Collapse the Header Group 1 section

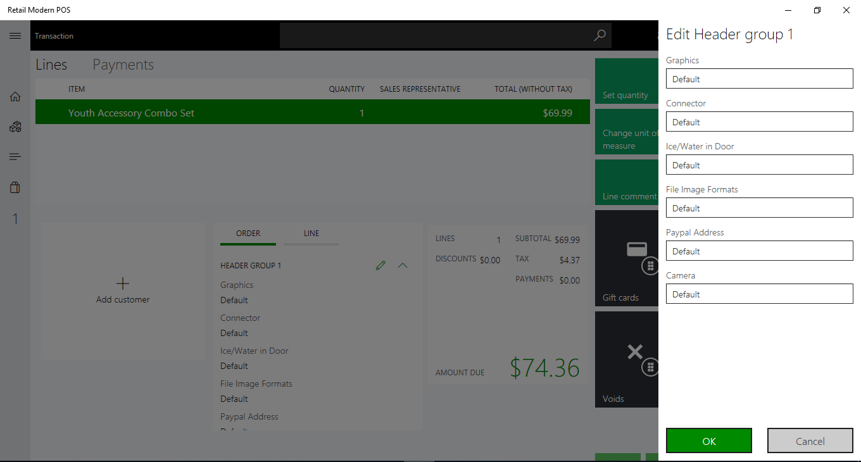(403, 265)
